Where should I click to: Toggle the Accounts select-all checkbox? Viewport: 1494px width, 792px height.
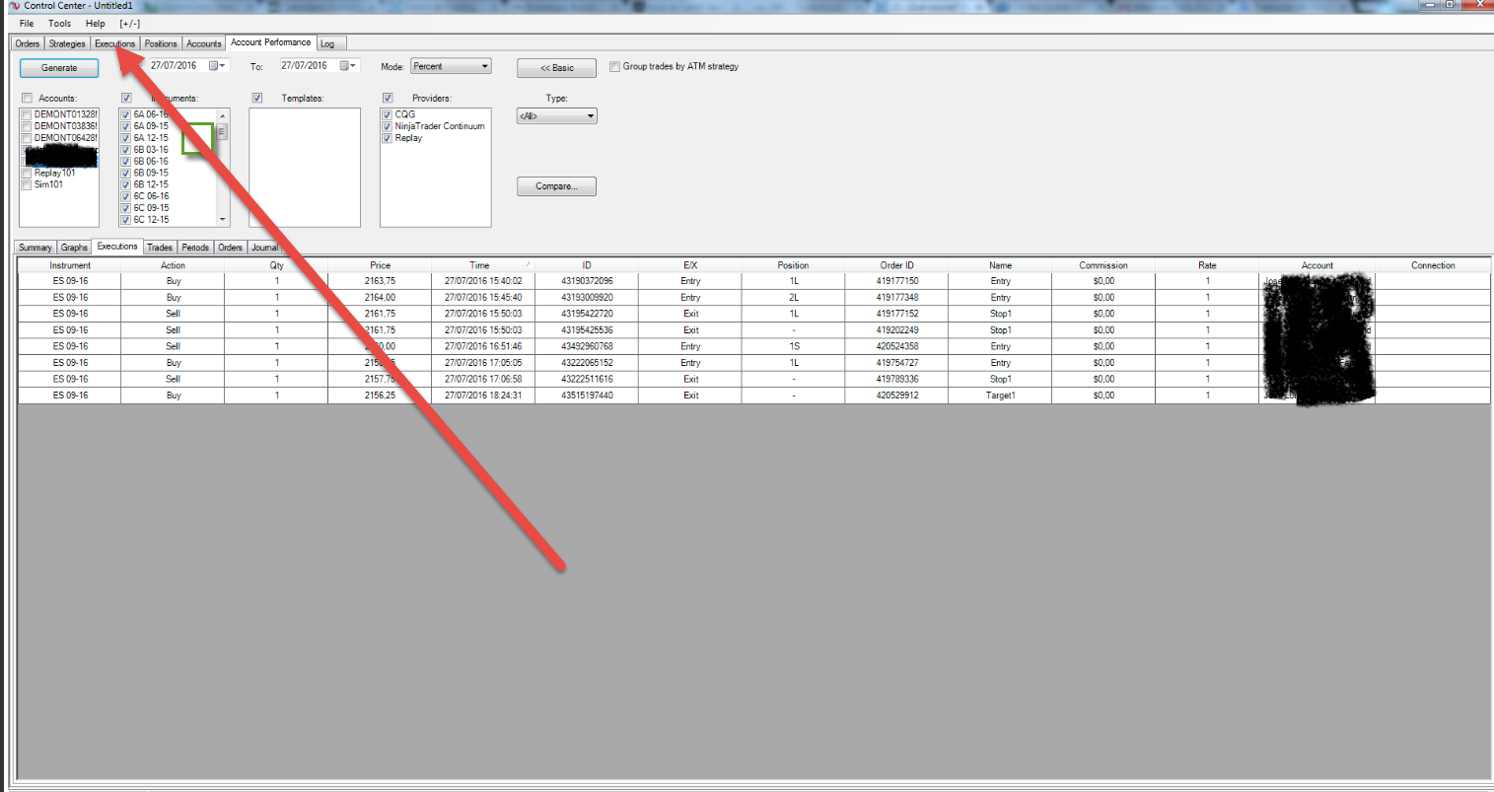pos(28,98)
